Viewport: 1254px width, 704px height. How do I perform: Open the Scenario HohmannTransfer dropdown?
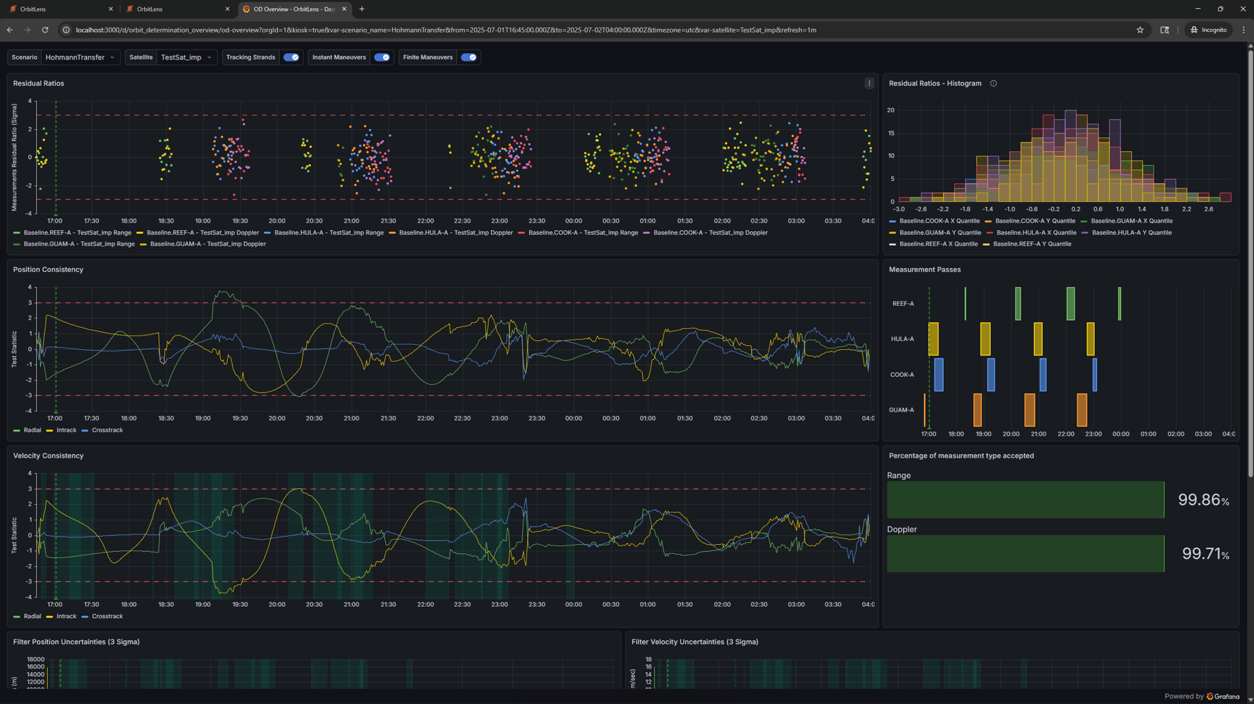tap(80, 57)
